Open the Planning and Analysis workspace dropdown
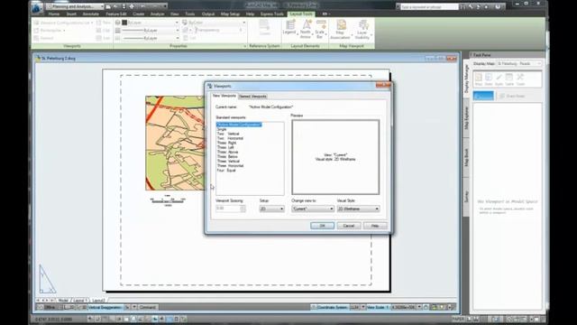The height and width of the screenshot is (325, 577). point(75,6)
